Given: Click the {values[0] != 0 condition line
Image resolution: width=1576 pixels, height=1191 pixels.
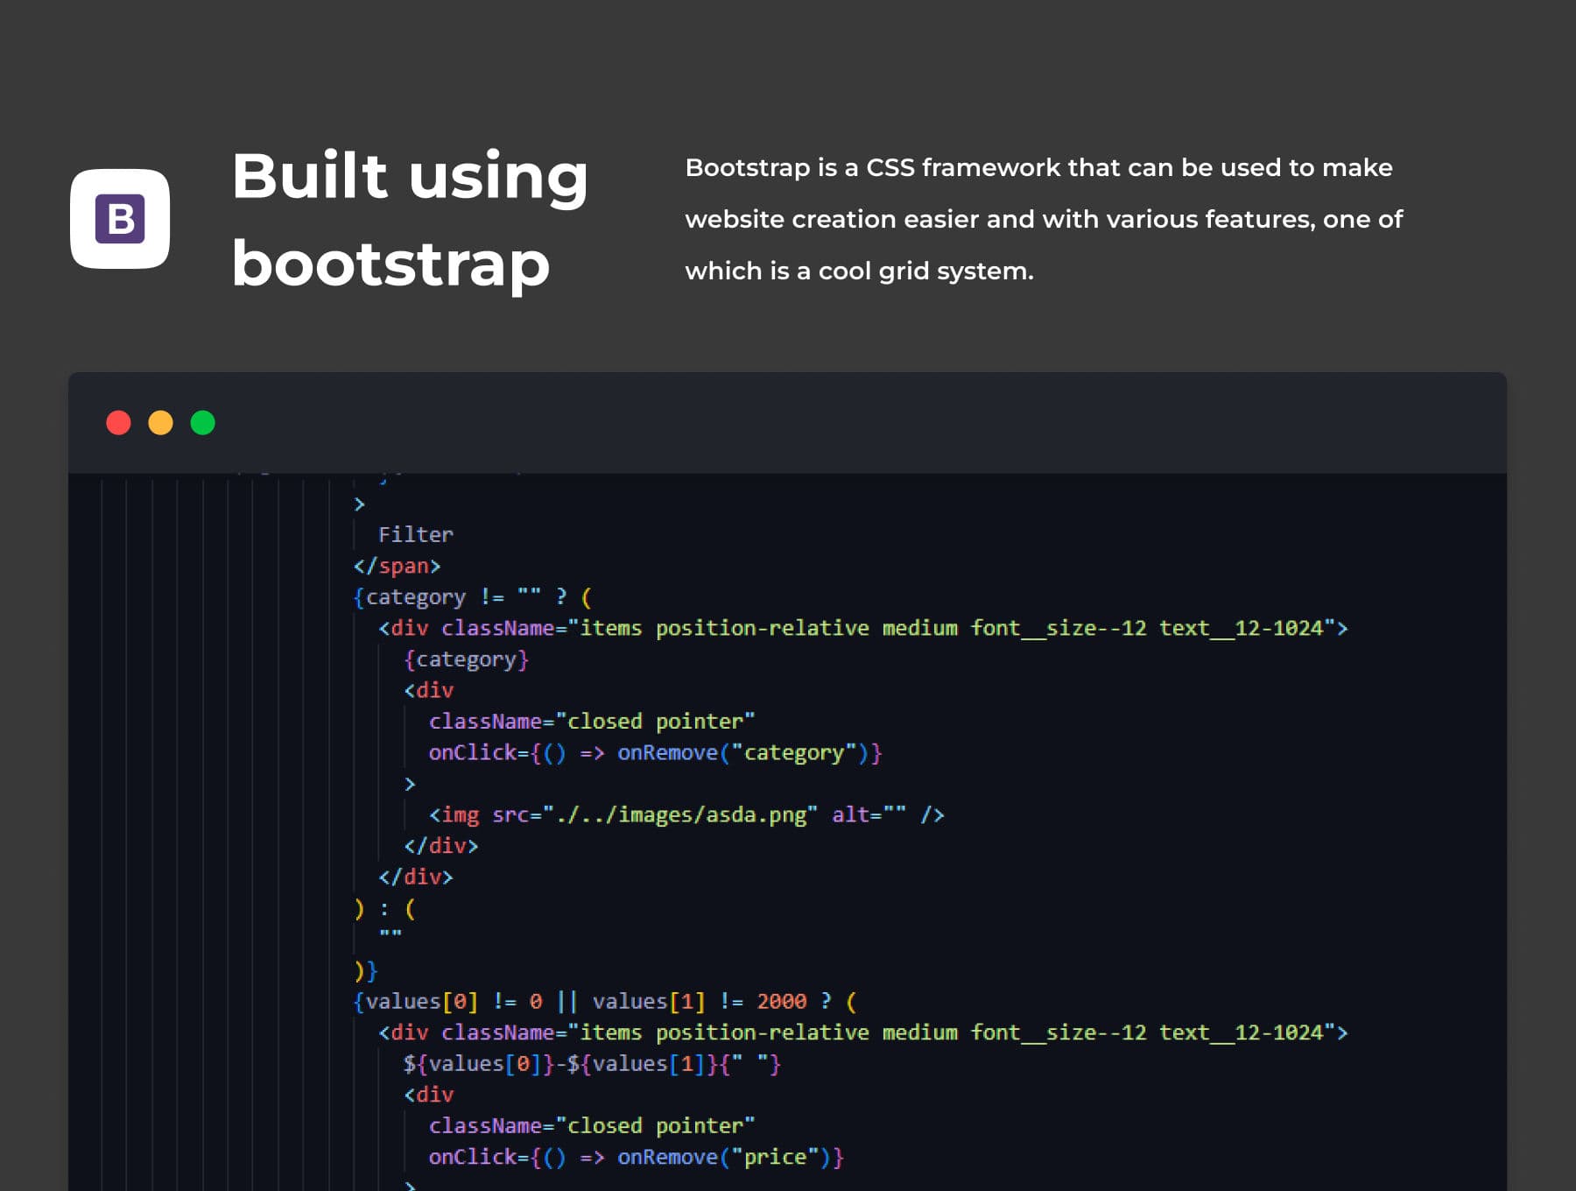Looking at the screenshot, I should click(605, 1002).
